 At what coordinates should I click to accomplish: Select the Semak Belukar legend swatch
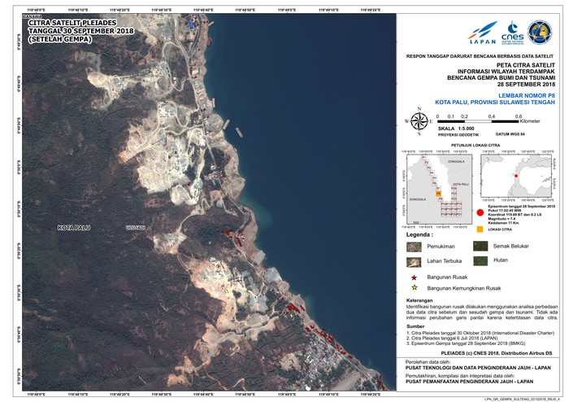480,245
